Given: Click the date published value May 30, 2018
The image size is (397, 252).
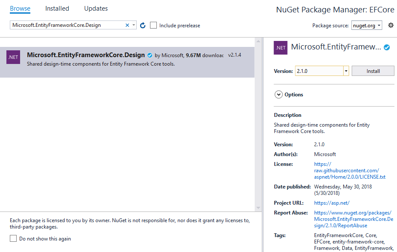Looking at the screenshot, I should [343, 190].
